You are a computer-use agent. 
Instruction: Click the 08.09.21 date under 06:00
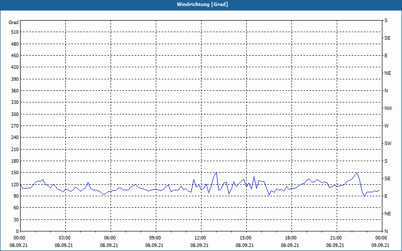[109, 245]
